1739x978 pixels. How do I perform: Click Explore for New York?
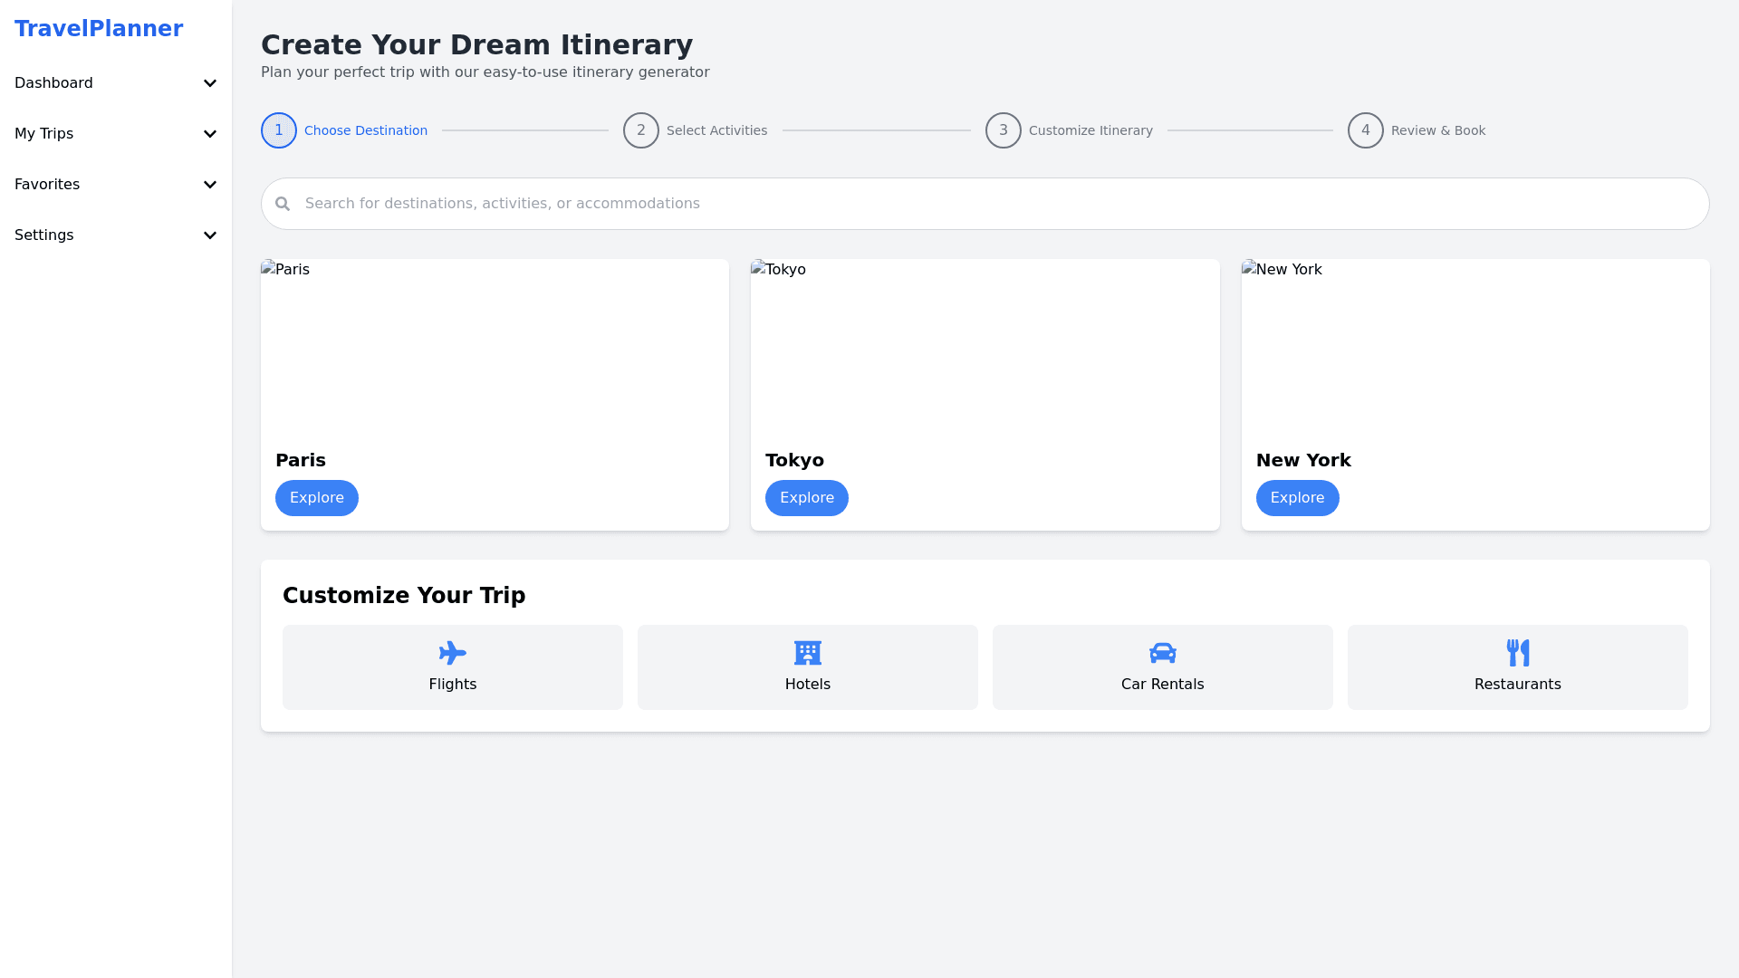click(1297, 498)
